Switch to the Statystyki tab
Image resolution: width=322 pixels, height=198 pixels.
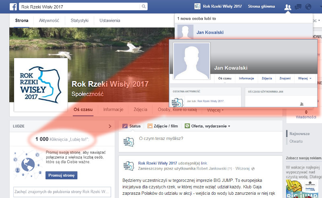point(79,21)
